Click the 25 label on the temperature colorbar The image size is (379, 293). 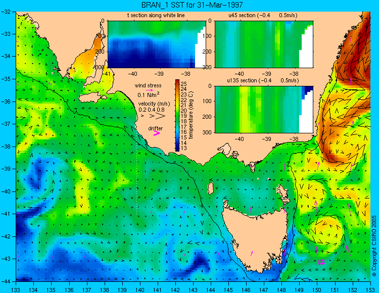184,84
